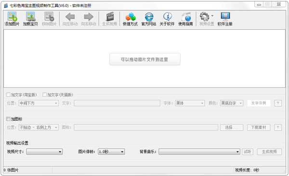Screen dimensions: 289x176
Task: Click the 试听 preview button
Action: (x=248, y=151)
